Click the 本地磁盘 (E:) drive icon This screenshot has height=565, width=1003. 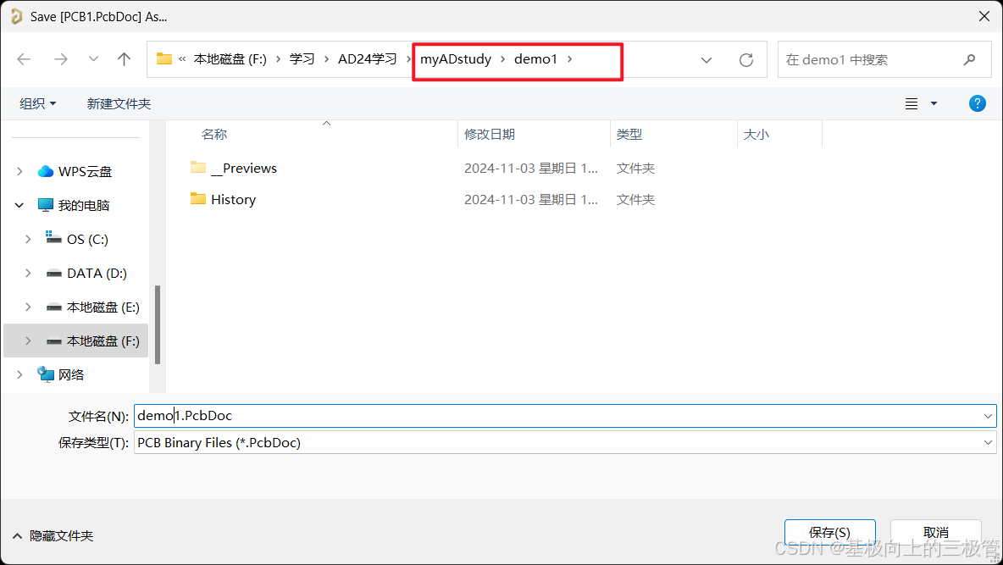[x=54, y=307]
